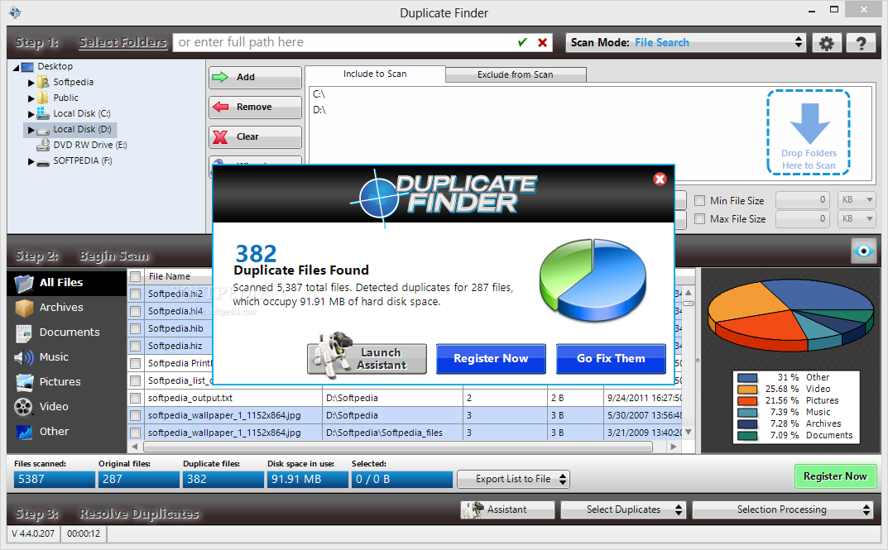Image resolution: width=888 pixels, height=550 pixels.
Task: Expand the SOFTPEDIA (F:) node
Action: tap(31, 162)
